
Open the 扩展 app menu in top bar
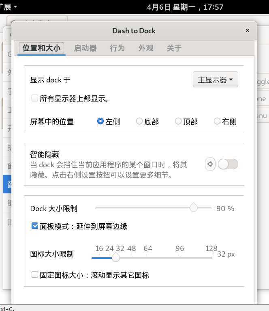(9, 7)
